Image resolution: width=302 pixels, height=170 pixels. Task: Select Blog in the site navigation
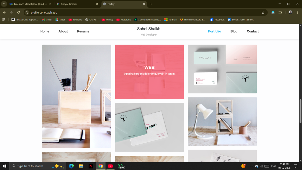(234, 31)
